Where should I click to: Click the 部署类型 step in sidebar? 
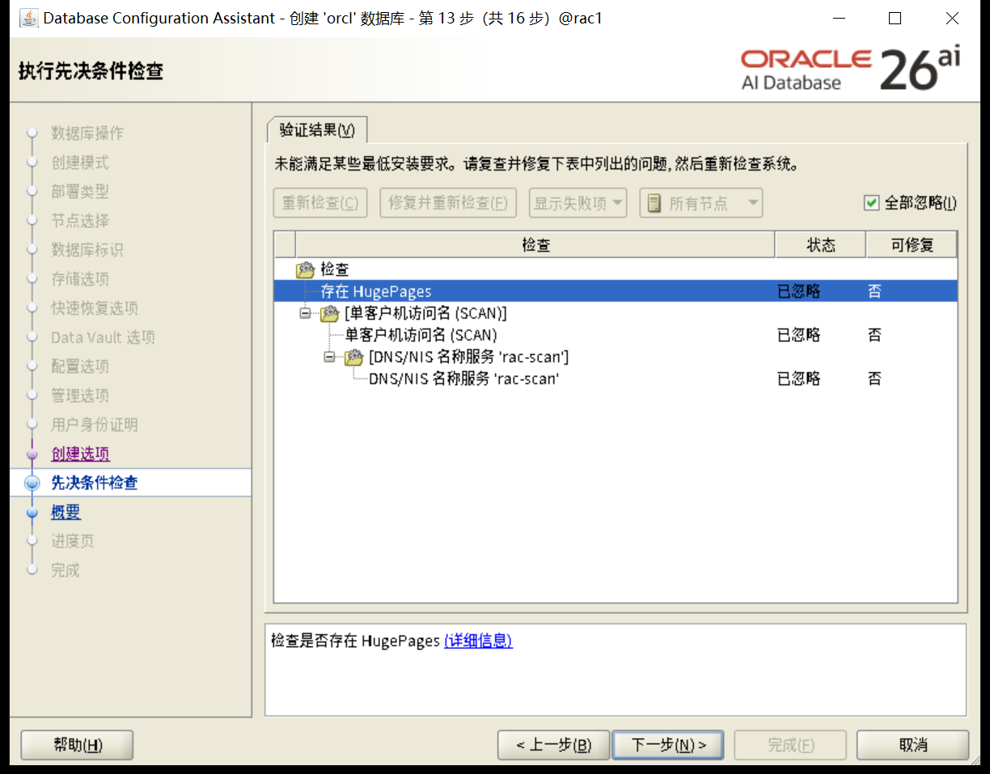point(80,192)
